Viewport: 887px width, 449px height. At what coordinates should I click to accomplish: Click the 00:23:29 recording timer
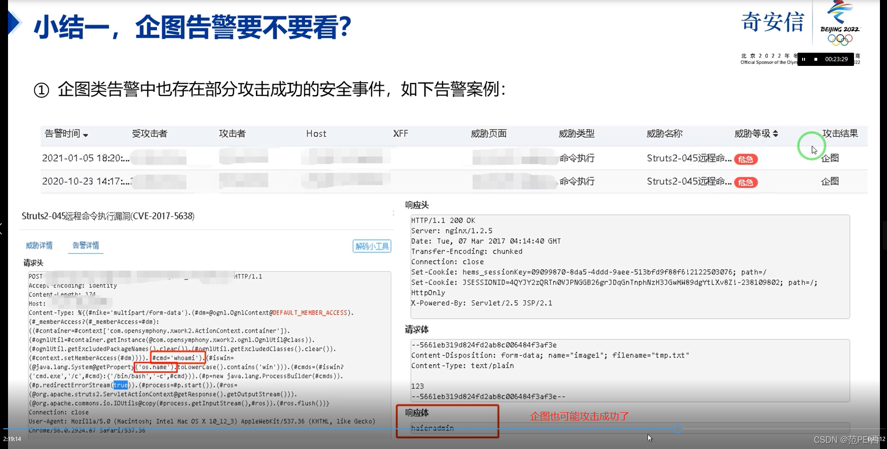click(836, 59)
